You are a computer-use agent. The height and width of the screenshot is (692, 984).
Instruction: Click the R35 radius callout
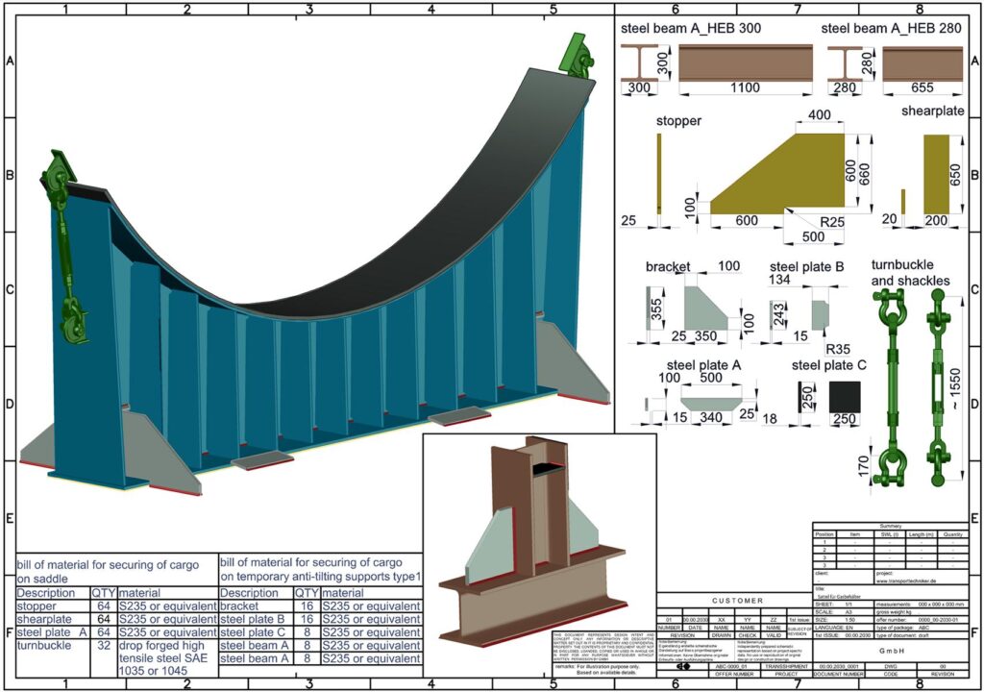837,349
